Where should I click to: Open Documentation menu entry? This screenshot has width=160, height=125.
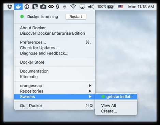(55, 71)
